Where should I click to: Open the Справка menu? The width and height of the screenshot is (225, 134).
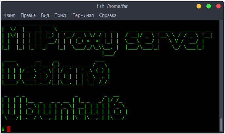[108, 15]
